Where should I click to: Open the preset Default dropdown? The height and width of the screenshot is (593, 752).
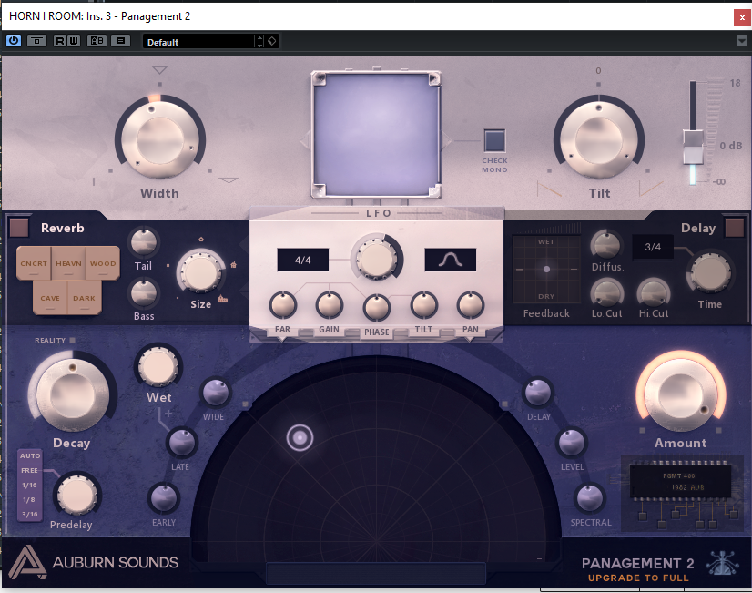199,42
